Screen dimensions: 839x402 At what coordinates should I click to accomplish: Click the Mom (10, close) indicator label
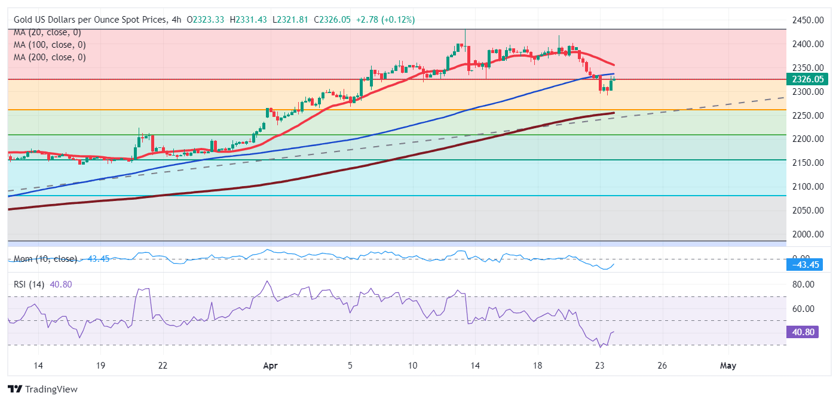[45, 259]
